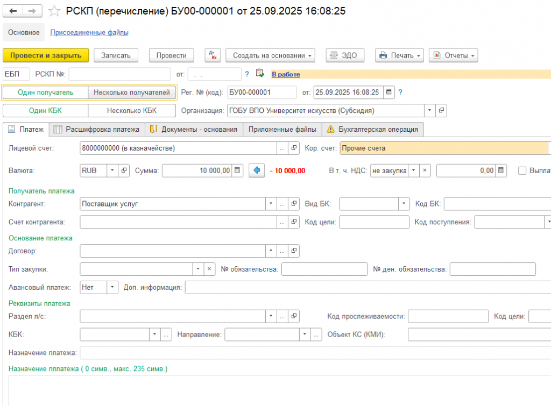This screenshot has width=551, height=406.
Task: Open the Вид БК dropdown
Action: [x=404, y=204]
